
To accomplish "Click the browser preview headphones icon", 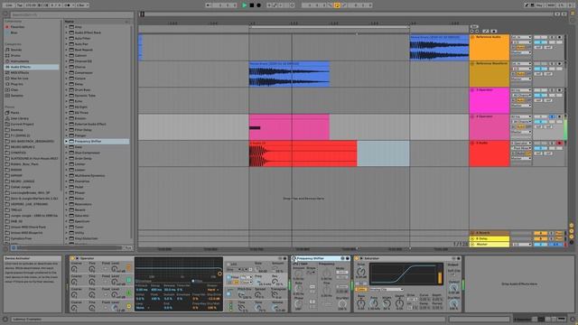I will (x=14, y=247).
